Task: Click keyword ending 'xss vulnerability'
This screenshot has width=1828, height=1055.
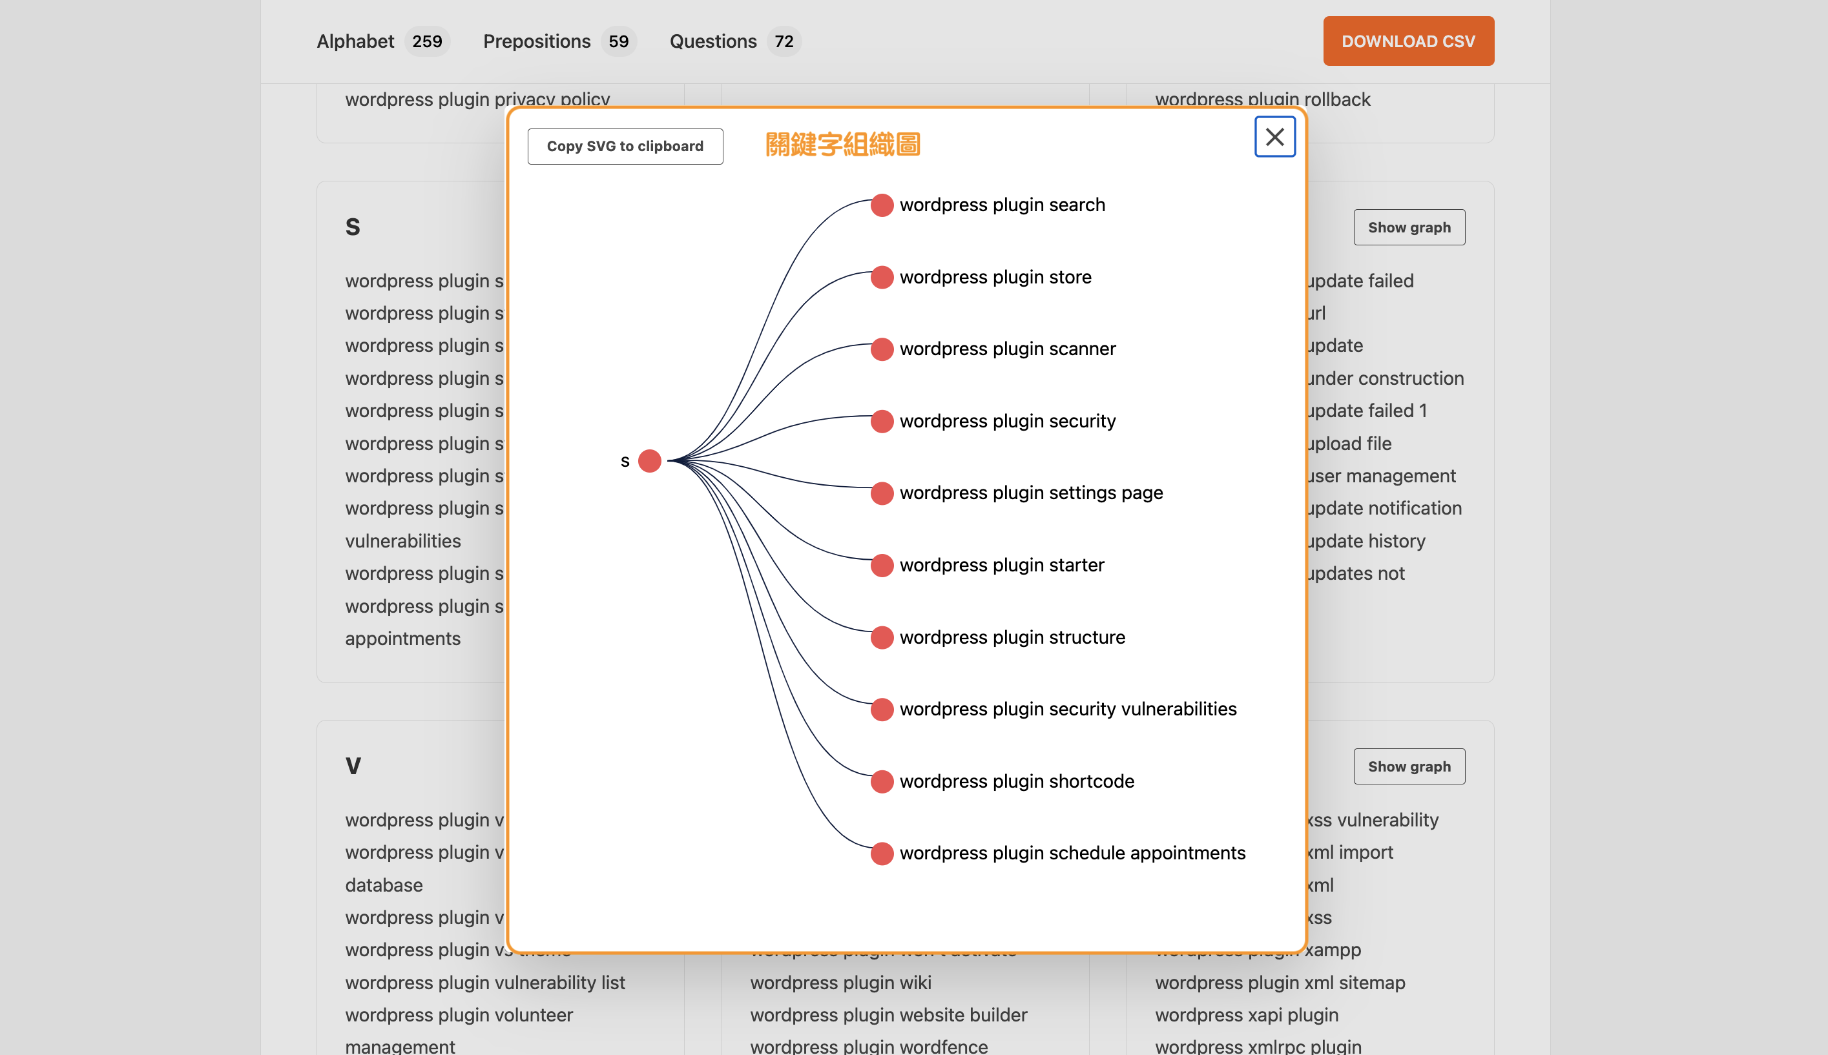Action: click(1373, 820)
